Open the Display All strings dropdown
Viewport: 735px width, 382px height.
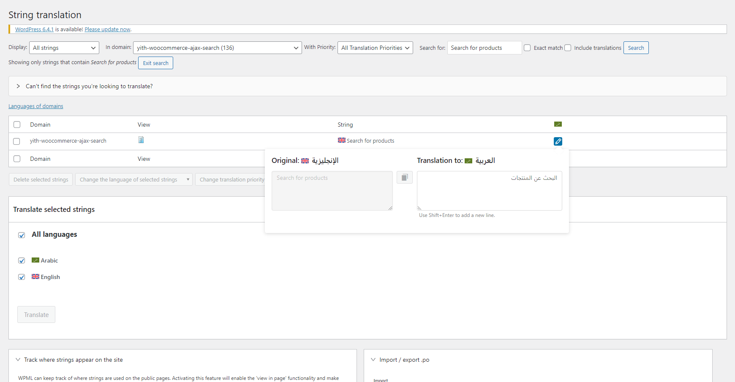click(64, 48)
